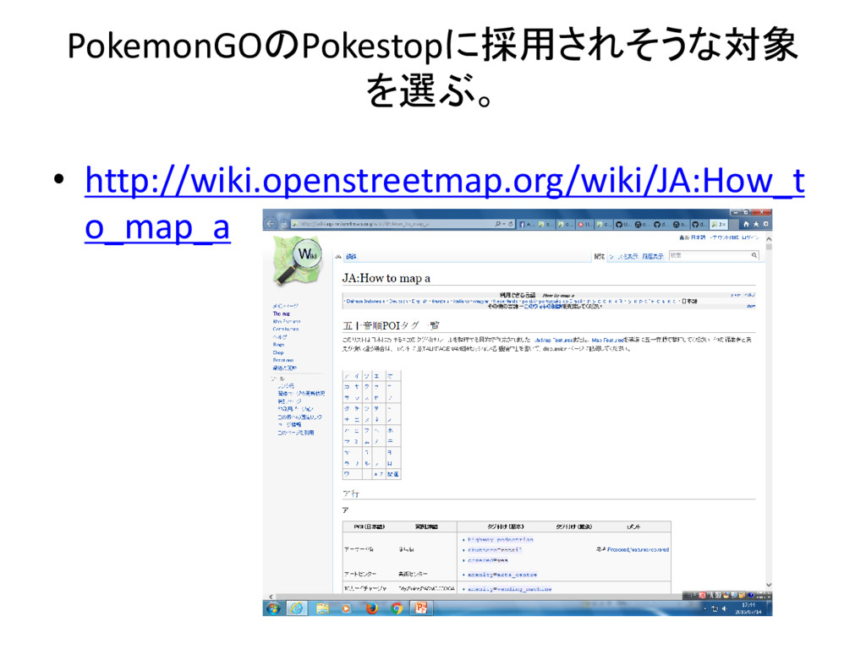Launch Chrome from the taskbar
866x649 pixels.
coord(396,608)
